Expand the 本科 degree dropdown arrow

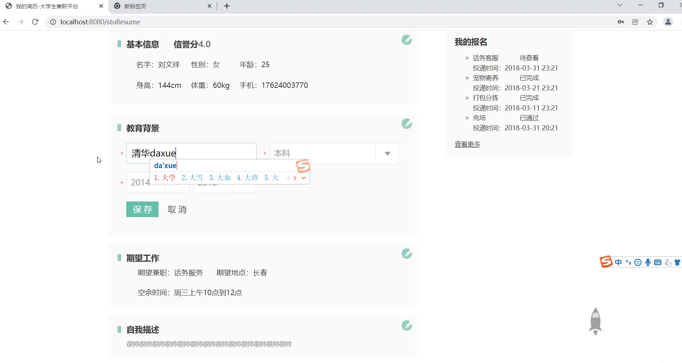(x=387, y=154)
